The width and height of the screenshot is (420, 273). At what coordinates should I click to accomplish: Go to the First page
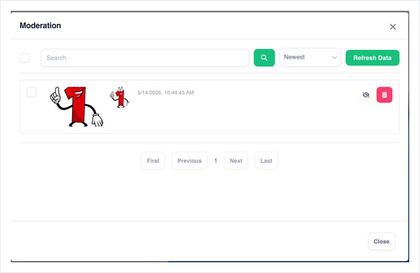[x=153, y=161]
